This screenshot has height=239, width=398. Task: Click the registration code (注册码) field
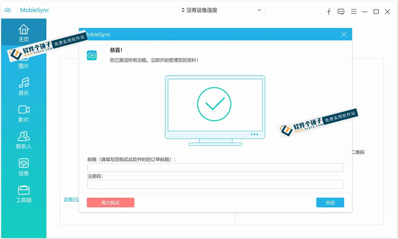click(x=215, y=185)
